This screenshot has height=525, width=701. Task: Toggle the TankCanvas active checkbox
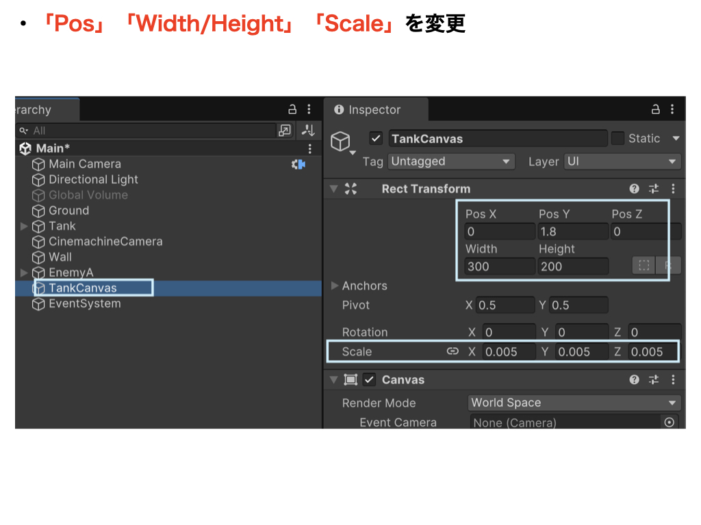tap(376, 138)
